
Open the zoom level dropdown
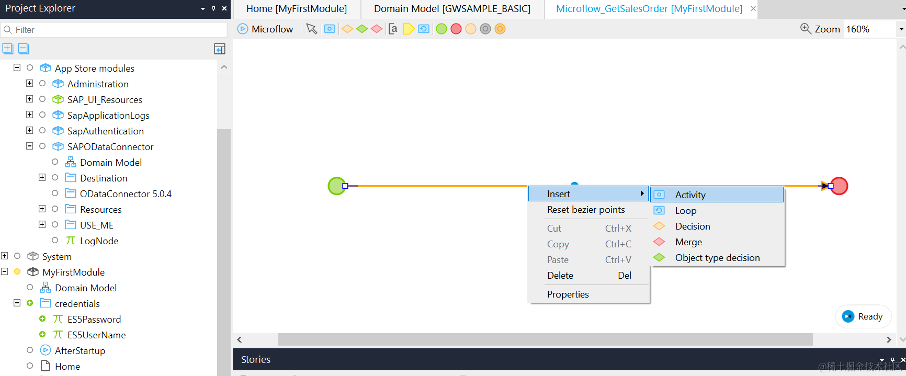(x=901, y=29)
